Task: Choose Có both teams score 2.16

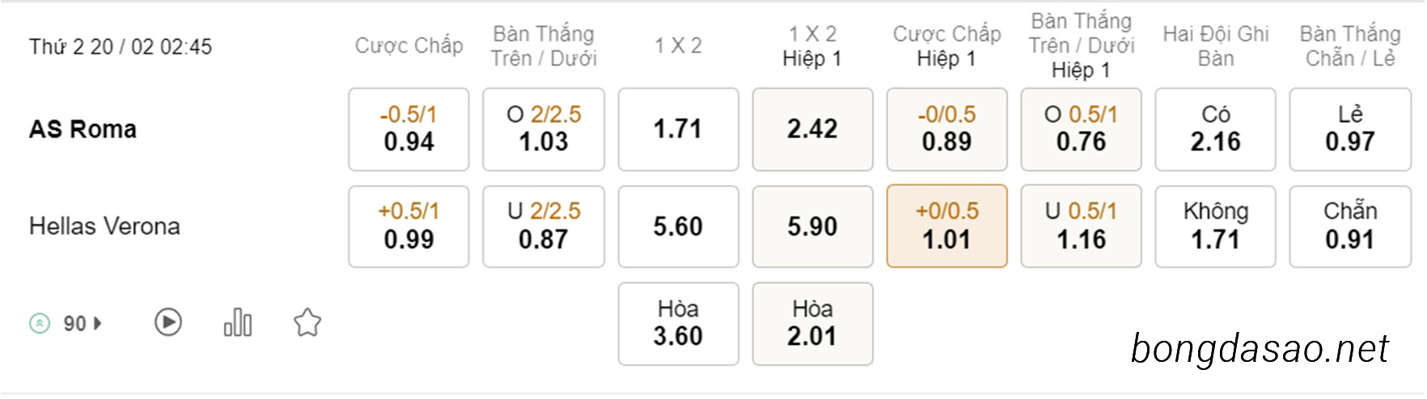Action: (x=1216, y=129)
